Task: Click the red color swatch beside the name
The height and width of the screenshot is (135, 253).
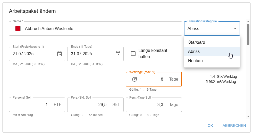Action: point(18,29)
